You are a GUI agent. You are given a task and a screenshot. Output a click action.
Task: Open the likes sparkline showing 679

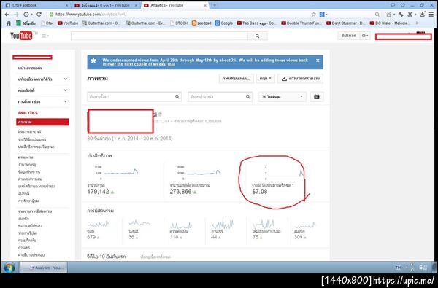(x=99, y=230)
